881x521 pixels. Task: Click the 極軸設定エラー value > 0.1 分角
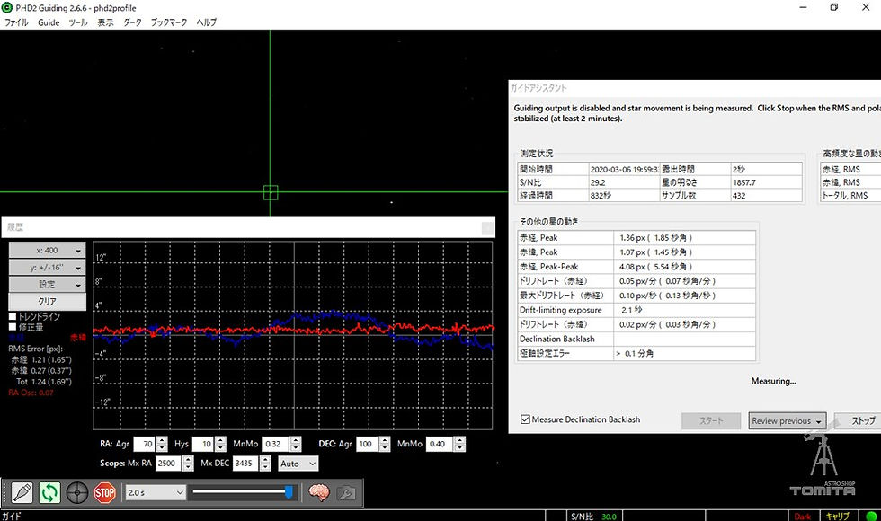click(635, 354)
